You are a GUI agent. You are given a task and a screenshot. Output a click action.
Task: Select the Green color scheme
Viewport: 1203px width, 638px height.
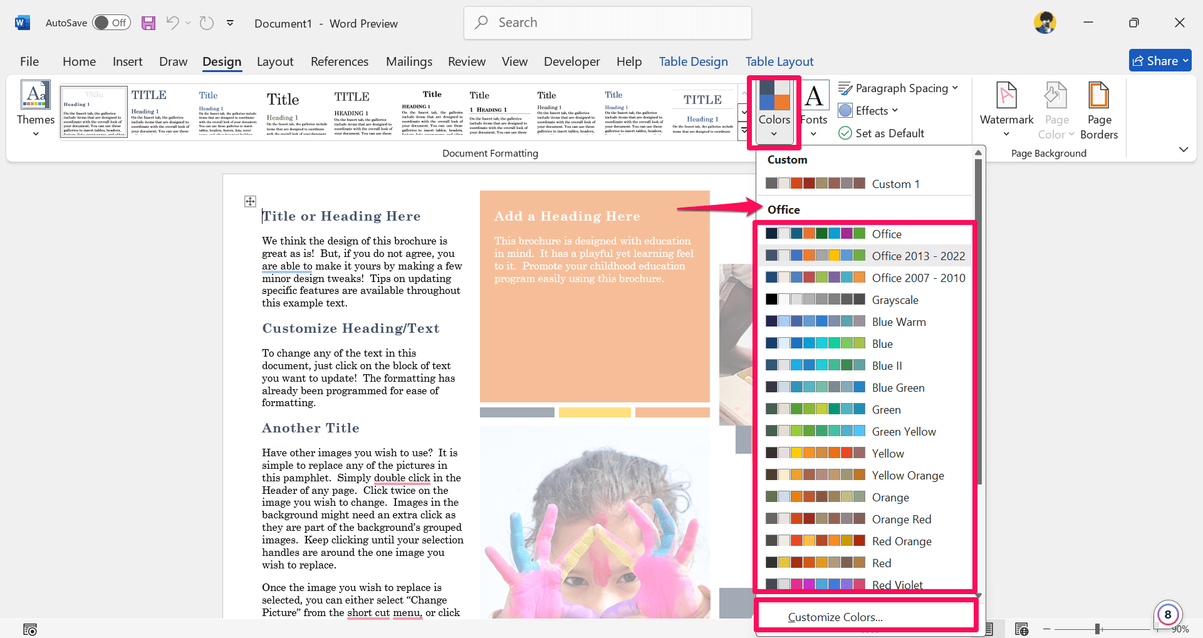click(865, 409)
